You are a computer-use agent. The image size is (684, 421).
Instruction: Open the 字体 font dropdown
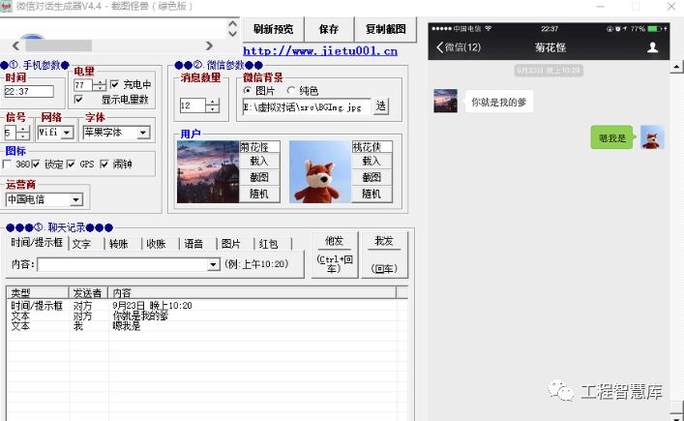(x=143, y=133)
